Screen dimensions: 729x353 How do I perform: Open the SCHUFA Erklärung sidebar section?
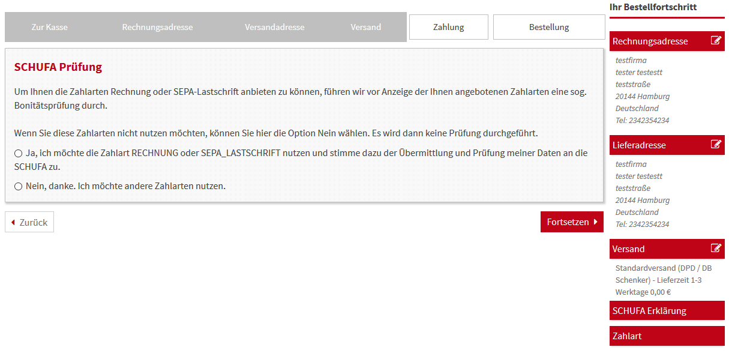(667, 311)
